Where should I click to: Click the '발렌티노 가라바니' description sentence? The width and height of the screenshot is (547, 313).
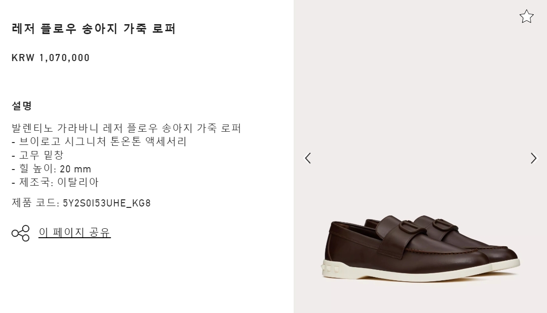click(x=126, y=128)
